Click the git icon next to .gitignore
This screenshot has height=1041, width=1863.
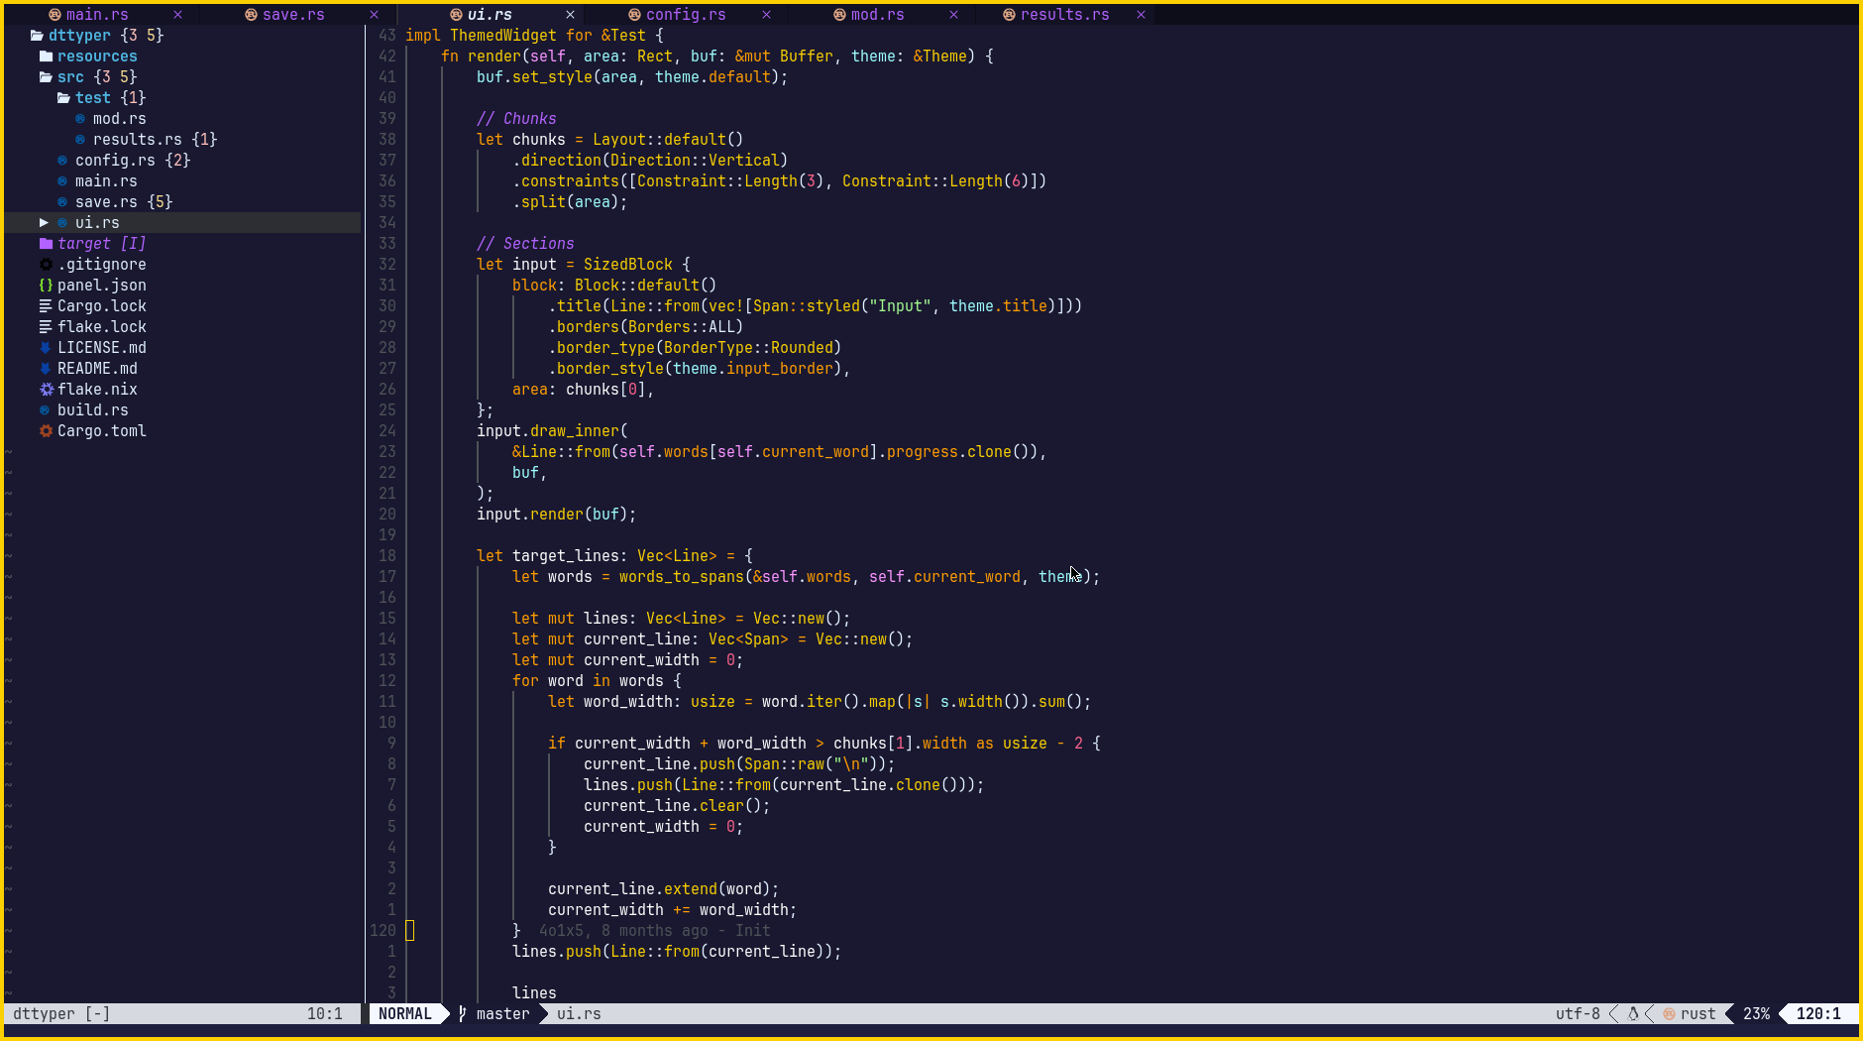(x=46, y=265)
